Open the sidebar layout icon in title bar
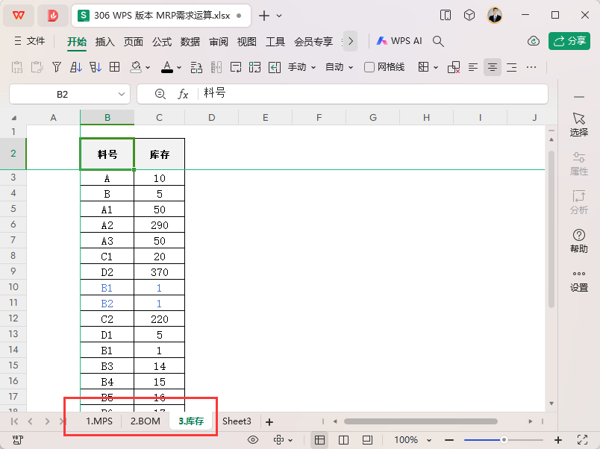Viewport: 600px width, 449px height. point(446,16)
